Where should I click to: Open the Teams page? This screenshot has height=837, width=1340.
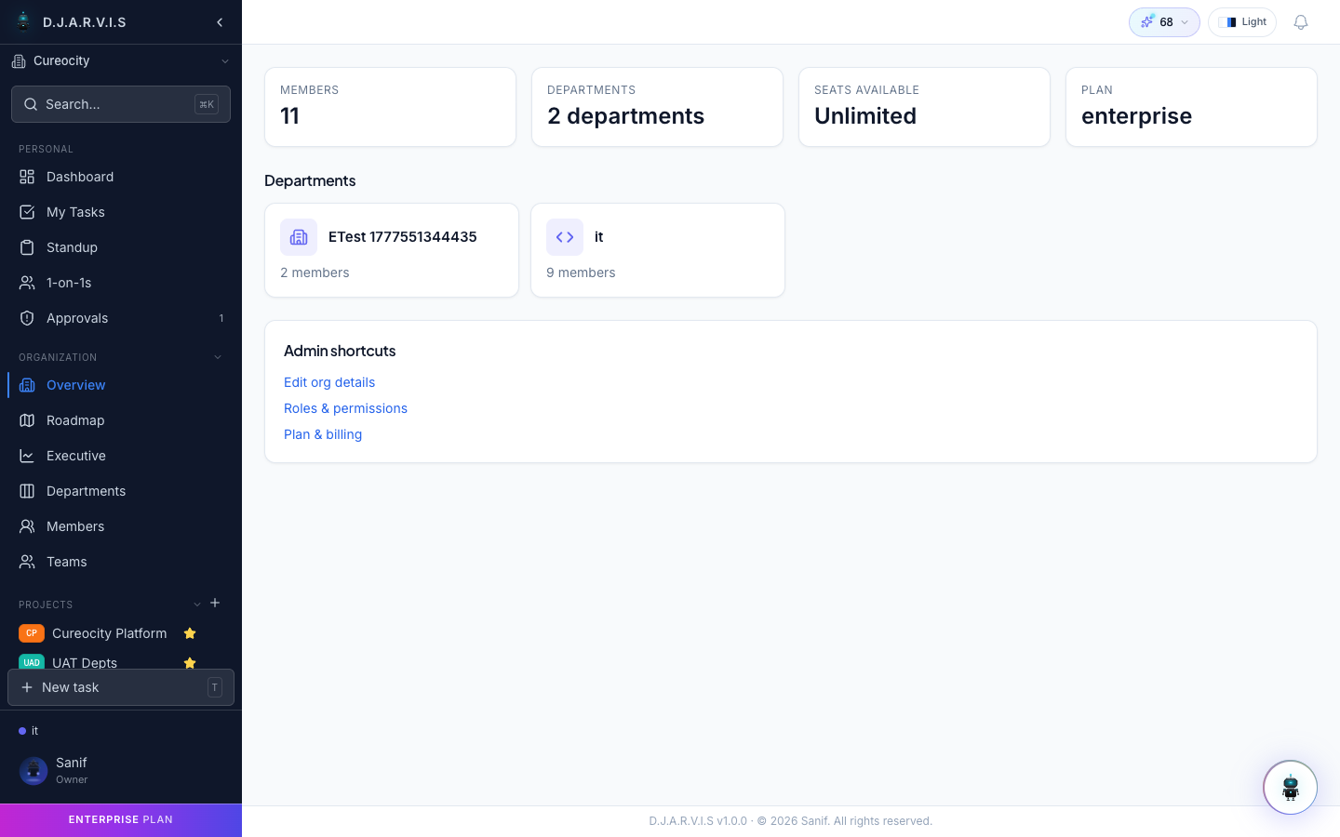[121, 562]
